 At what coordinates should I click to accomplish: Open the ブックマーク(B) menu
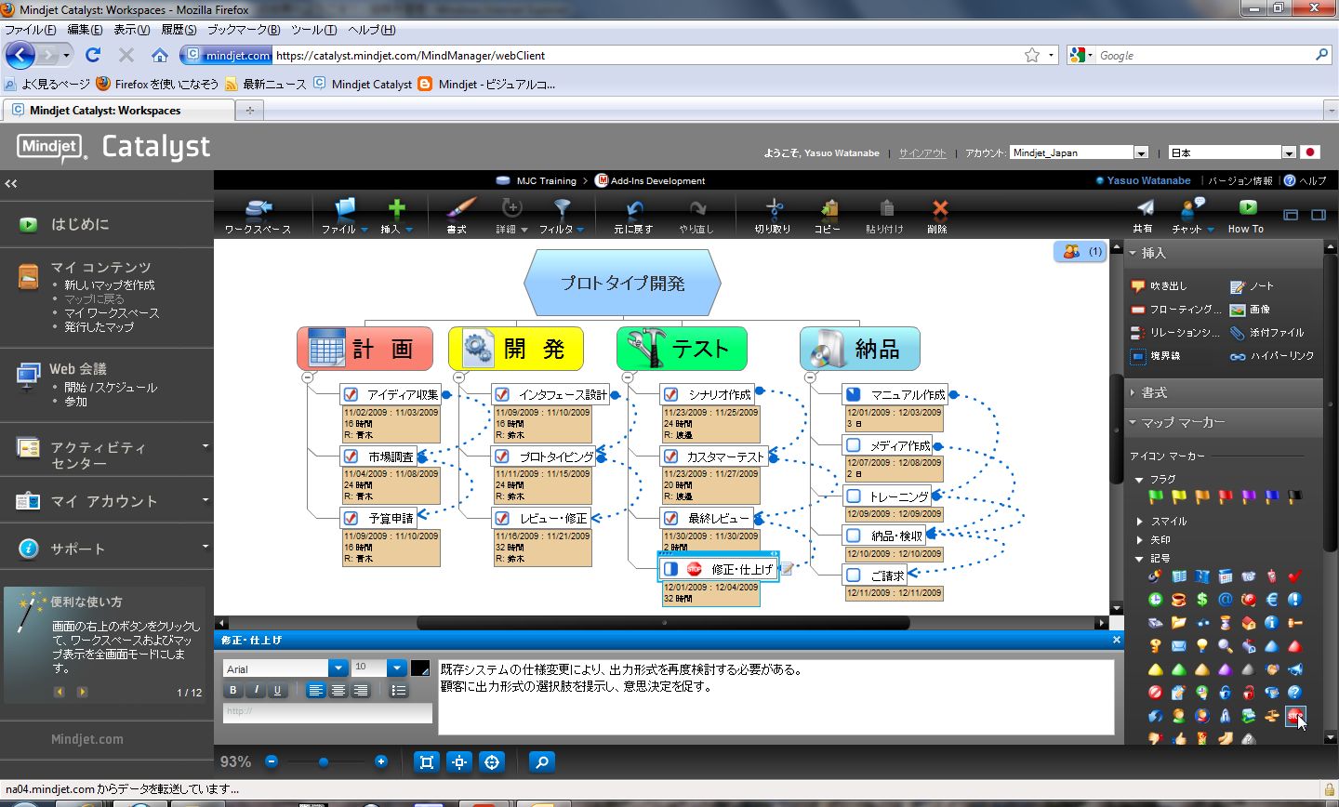click(x=244, y=30)
